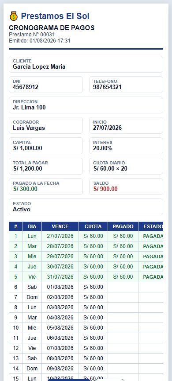
Task: Click the cuota S/ 60.00 of row 6
Action: [93, 287]
